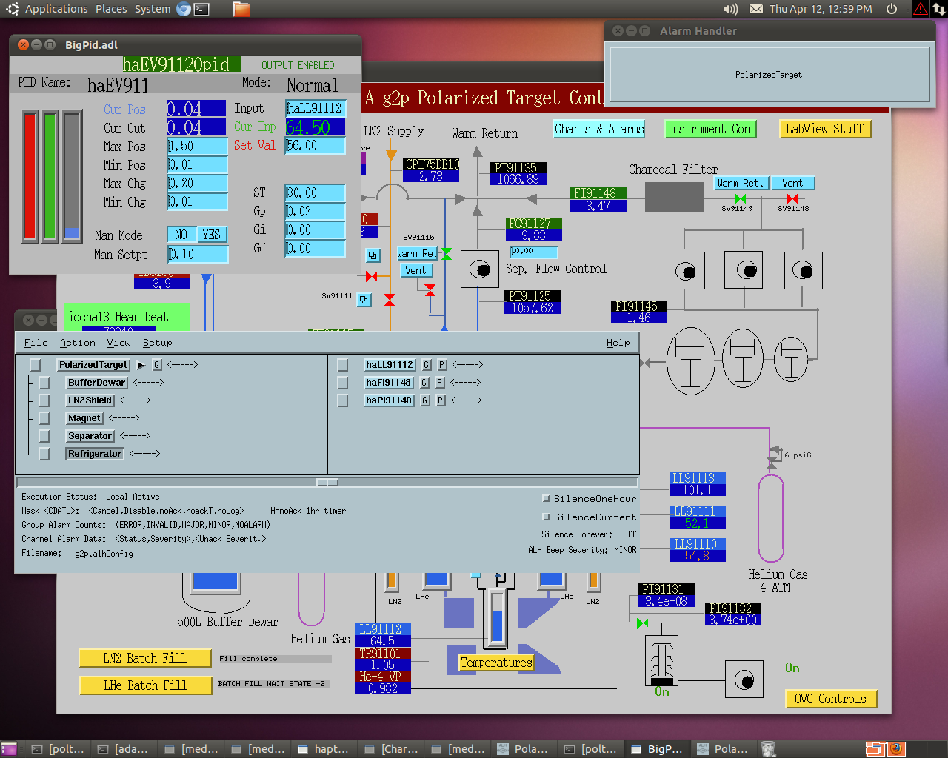Launch Firefox from the bottom panel
948x758 pixels.
click(x=896, y=749)
